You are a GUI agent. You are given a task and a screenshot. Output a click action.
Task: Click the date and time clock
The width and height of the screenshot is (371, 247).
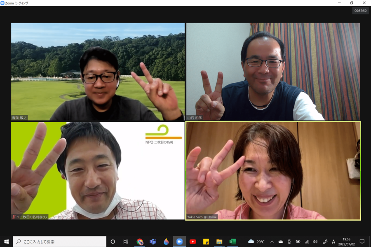347,242
